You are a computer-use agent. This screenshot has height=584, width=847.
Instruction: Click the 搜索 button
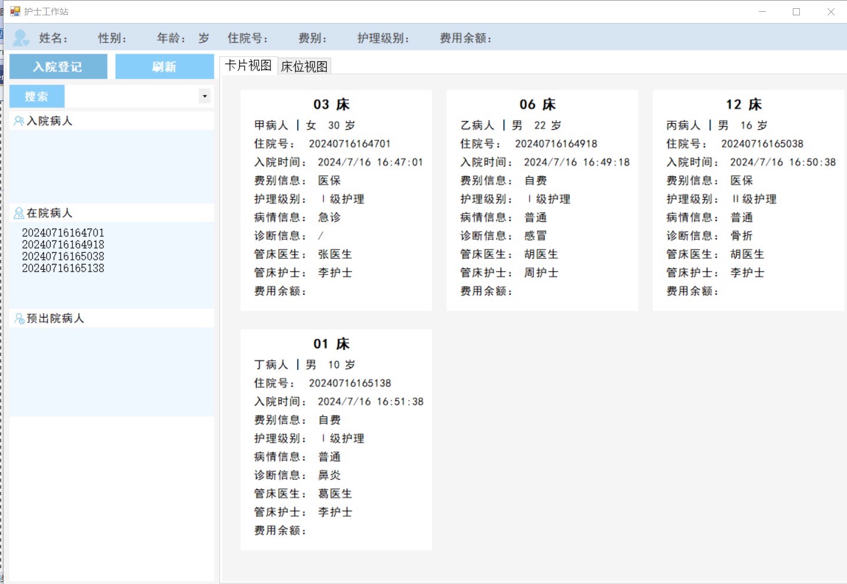(37, 96)
